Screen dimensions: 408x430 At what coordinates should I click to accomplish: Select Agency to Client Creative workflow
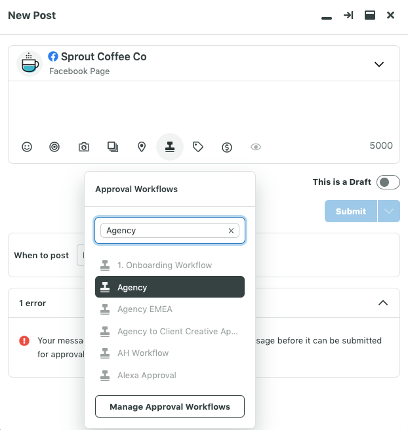click(x=170, y=331)
